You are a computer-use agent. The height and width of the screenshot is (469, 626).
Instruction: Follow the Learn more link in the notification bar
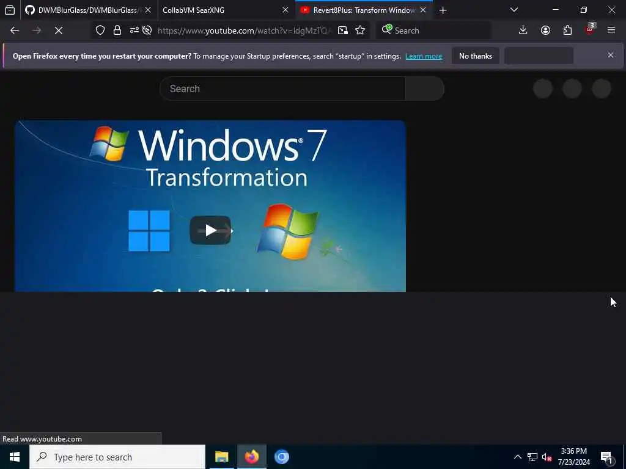click(424, 56)
